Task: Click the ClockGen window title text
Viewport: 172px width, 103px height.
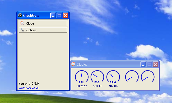Action: tap(31, 15)
